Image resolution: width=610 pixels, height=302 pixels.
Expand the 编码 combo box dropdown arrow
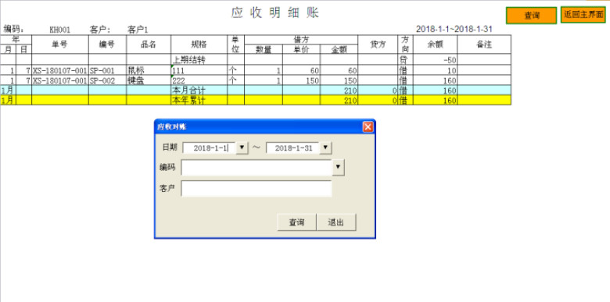pos(338,167)
